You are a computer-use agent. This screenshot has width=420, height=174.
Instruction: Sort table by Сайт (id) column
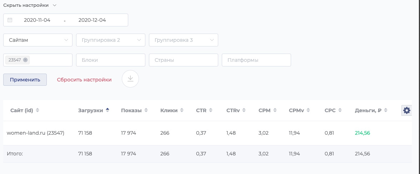point(37,110)
